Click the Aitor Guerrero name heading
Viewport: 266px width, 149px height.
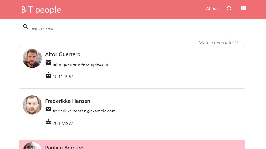(x=63, y=54)
